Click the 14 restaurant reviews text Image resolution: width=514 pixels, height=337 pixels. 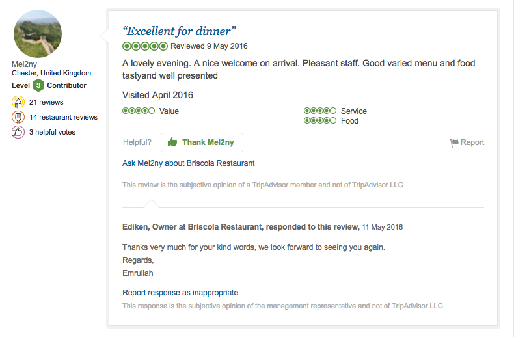[63, 117]
